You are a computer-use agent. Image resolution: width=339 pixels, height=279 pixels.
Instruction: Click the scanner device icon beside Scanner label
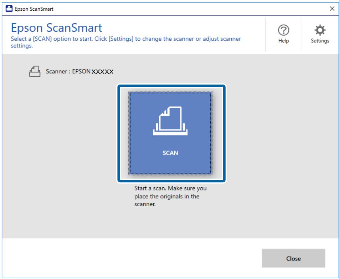click(x=35, y=71)
